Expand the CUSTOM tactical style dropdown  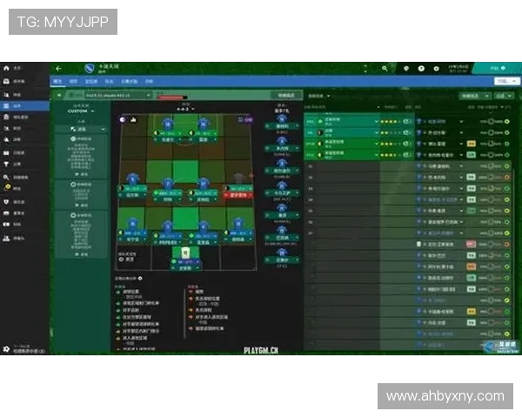click(x=92, y=111)
